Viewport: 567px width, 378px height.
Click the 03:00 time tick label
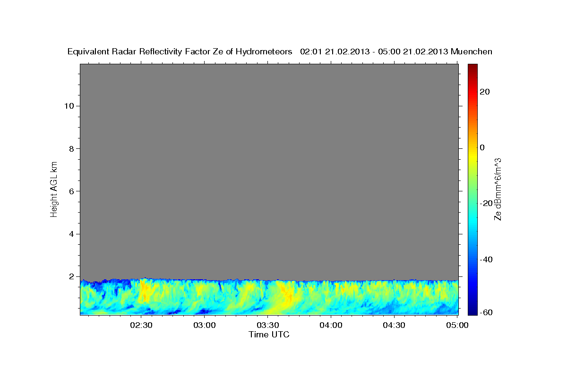[x=205, y=325]
